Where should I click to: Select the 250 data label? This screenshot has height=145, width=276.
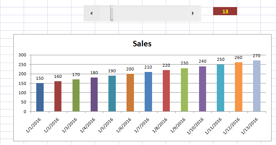pyautogui.click(x=221, y=59)
